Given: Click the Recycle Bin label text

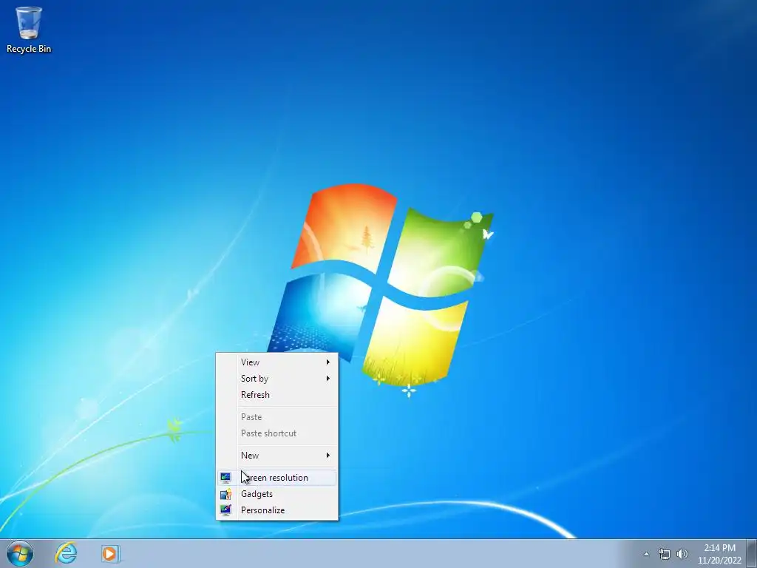Looking at the screenshot, I should (29, 49).
